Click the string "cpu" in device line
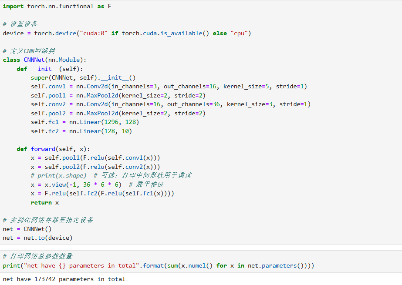402x285 pixels. click(x=239, y=34)
